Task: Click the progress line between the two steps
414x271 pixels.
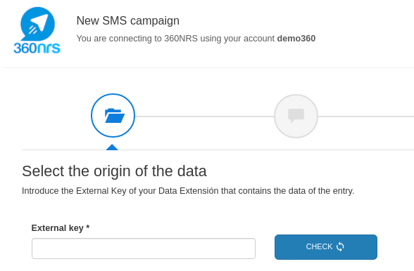Action: point(205,116)
